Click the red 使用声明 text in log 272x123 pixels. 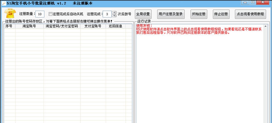(144, 26)
